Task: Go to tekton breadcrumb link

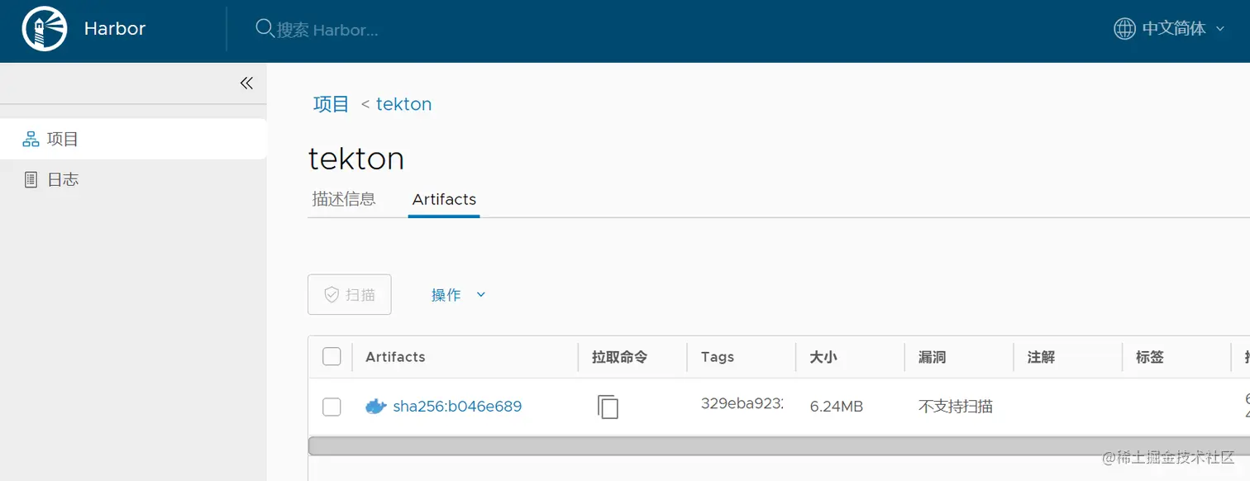Action: point(403,104)
